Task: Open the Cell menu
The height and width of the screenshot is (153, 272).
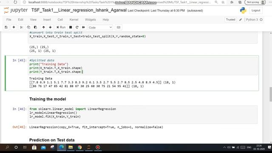Action: pyautogui.click(x=60, y=20)
